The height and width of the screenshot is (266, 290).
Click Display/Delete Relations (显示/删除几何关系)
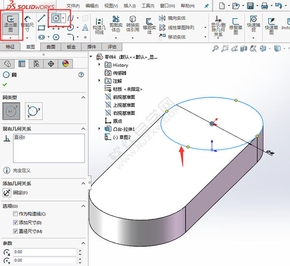[x=218, y=26]
